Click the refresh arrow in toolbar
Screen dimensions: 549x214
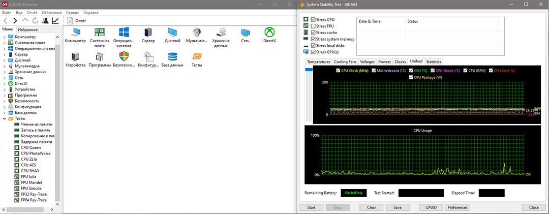(35, 21)
